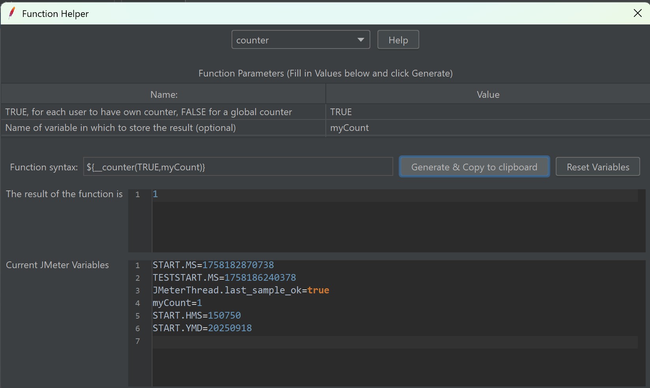Click the Function syntax text field
Screen dimensions: 650x388
pos(238,167)
